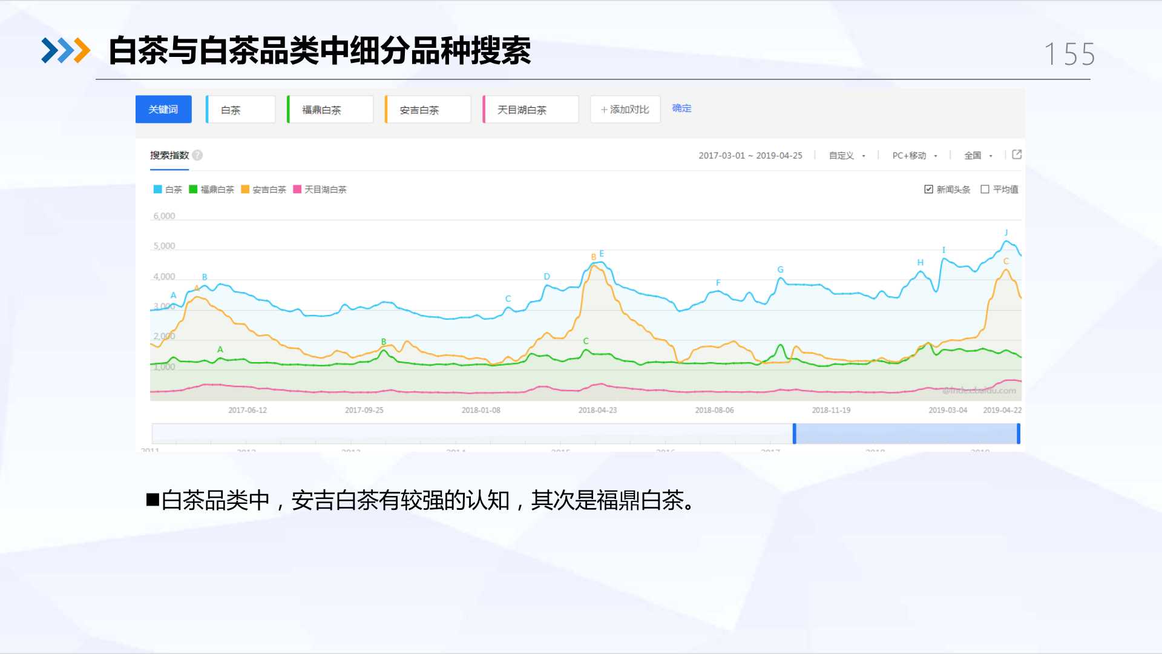Select the 白茶 keyword field

tap(241, 110)
